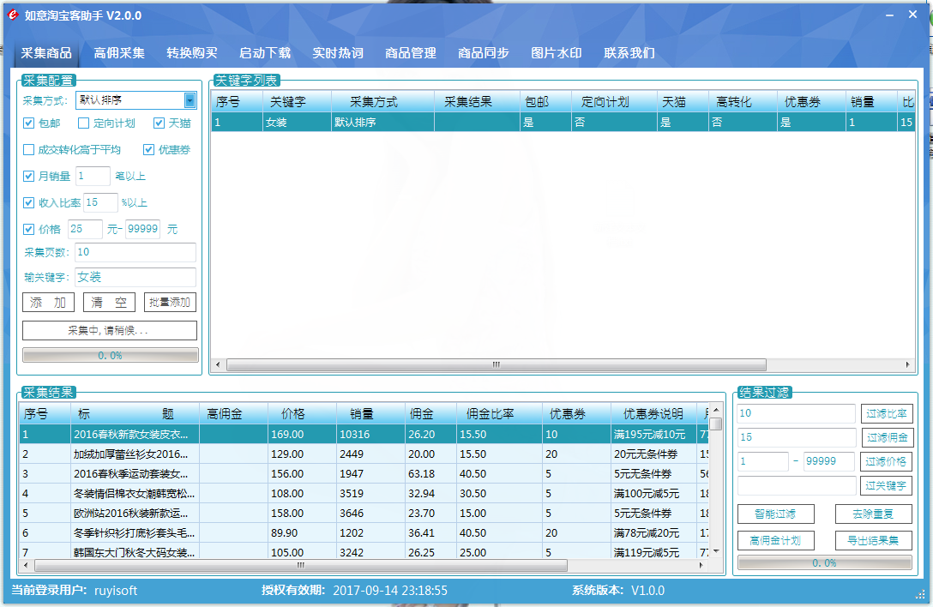Click the 导出结果集 export button
Image resolution: width=933 pixels, height=607 pixels.
[873, 541]
